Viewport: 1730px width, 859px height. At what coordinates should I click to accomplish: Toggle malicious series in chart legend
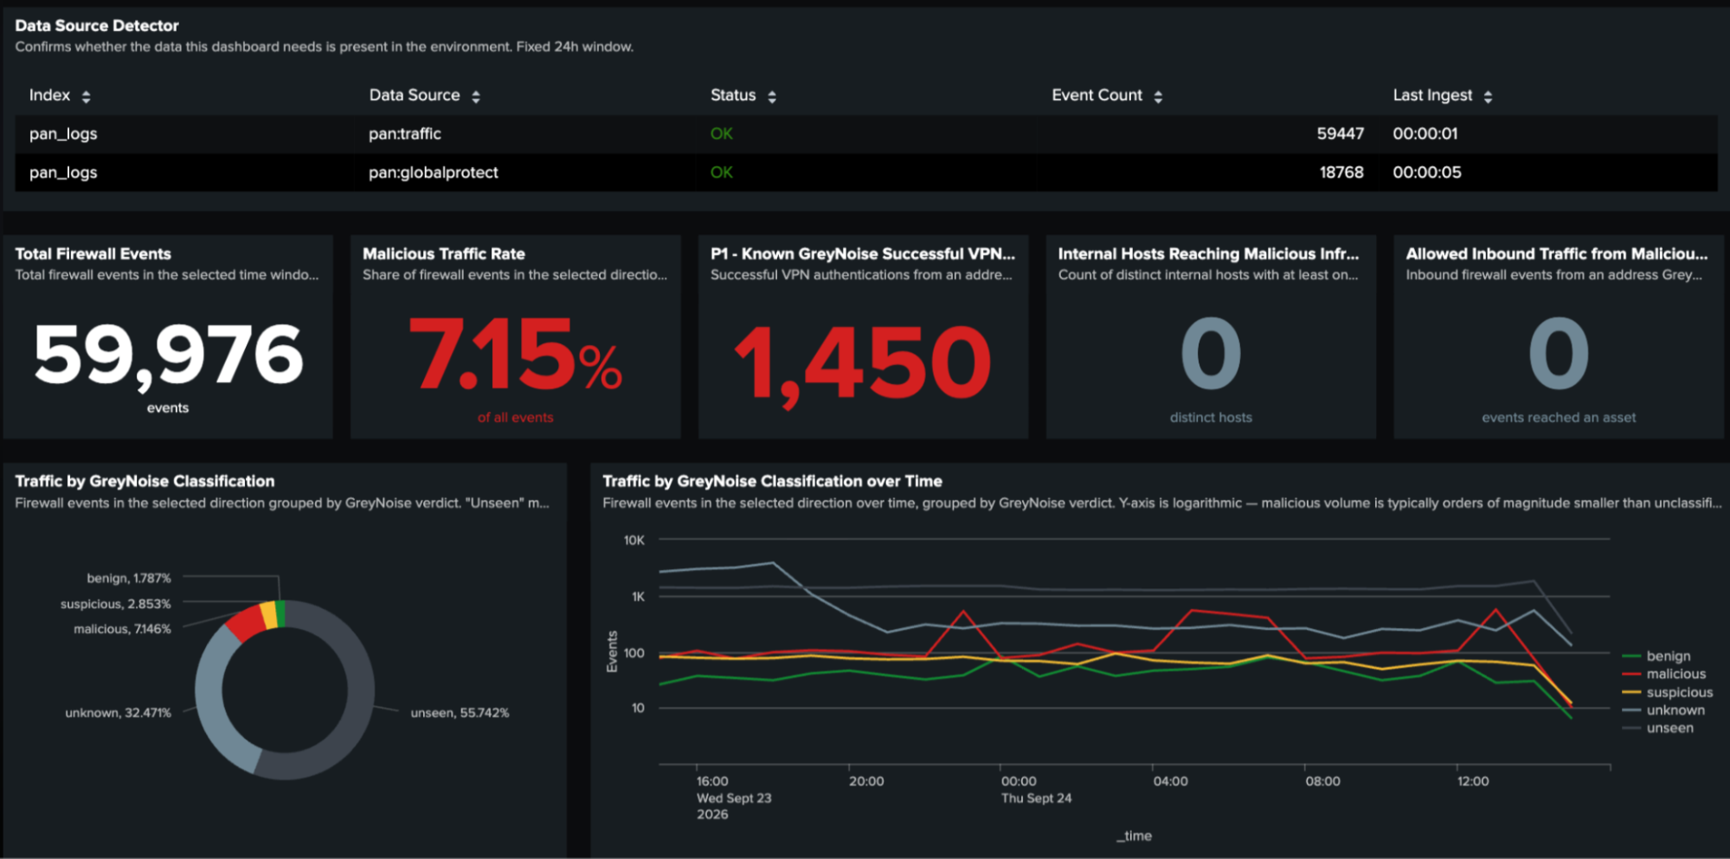[x=1664, y=674]
